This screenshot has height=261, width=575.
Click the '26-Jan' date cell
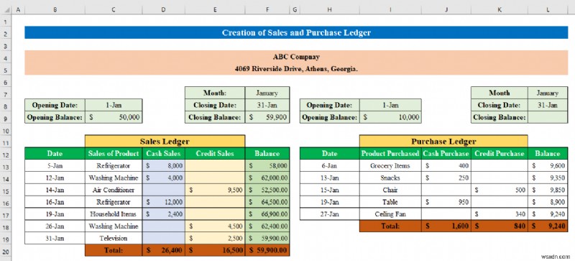(x=55, y=226)
